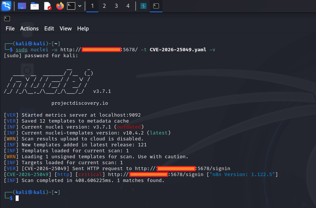Click the 'localhost:9092' metrics server address
316x208 pixels.
120,115
